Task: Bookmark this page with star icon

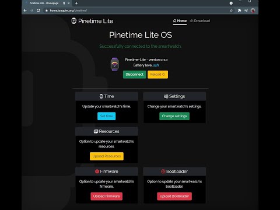Action: click(231, 10)
